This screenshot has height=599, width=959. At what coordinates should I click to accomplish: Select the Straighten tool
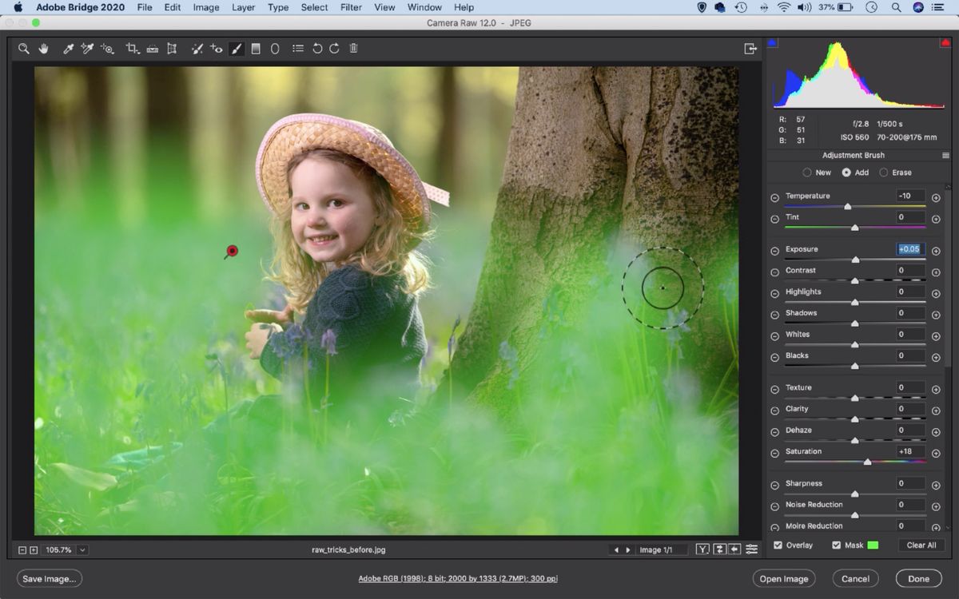click(x=152, y=49)
